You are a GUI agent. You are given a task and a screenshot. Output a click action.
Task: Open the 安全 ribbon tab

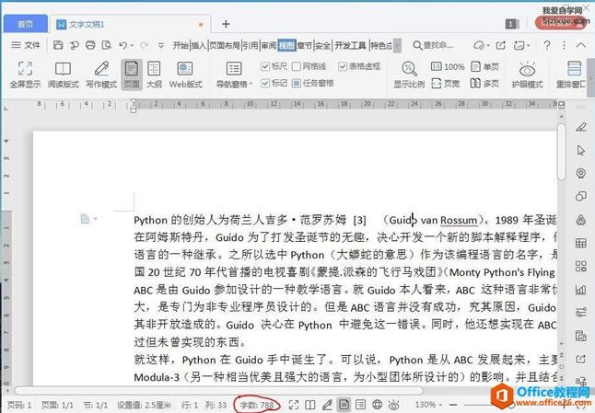pos(323,45)
